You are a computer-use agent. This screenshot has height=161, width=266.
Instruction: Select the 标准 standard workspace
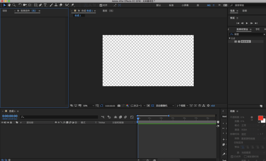(171, 5)
